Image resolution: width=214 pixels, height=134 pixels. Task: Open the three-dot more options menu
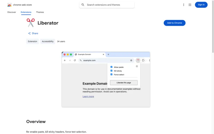pos(184,5)
